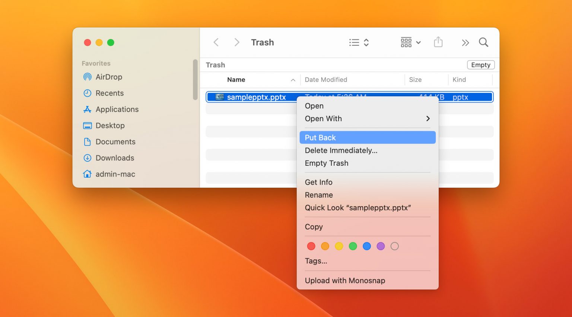572x317 pixels.
Task: Open the admin-mac home folder
Action: pos(115,174)
